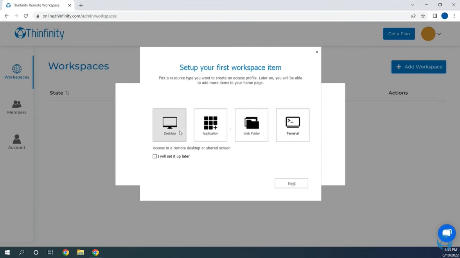Image resolution: width=460 pixels, height=258 pixels.
Task: Select the Desktop resource type icon
Action: (169, 125)
